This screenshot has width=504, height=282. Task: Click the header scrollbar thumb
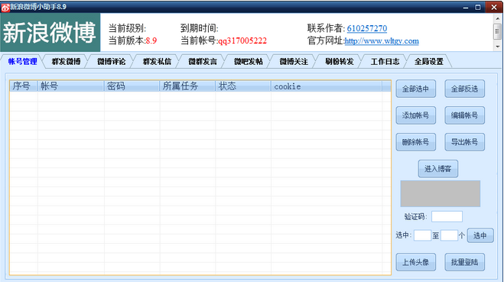coord(497,31)
